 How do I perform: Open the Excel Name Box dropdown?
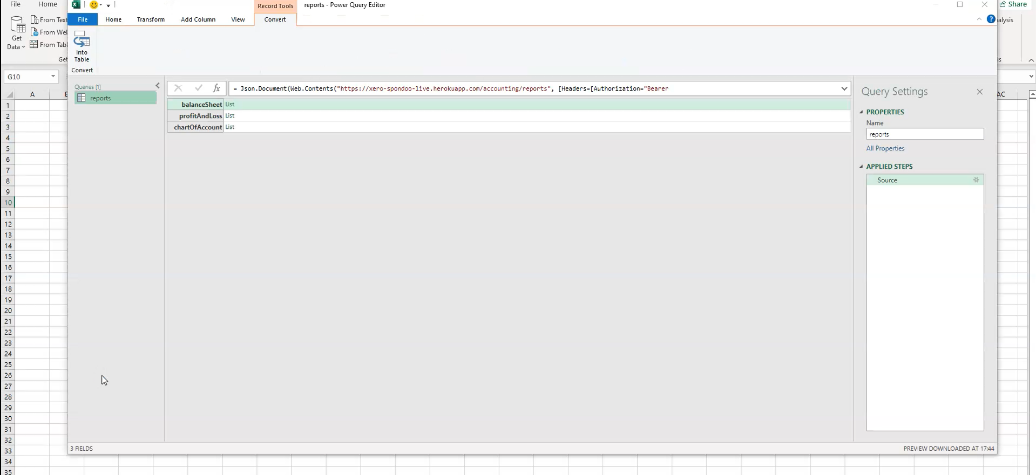coord(53,77)
